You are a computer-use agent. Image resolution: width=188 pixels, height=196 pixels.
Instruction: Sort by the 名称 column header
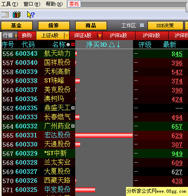[59, 45]
